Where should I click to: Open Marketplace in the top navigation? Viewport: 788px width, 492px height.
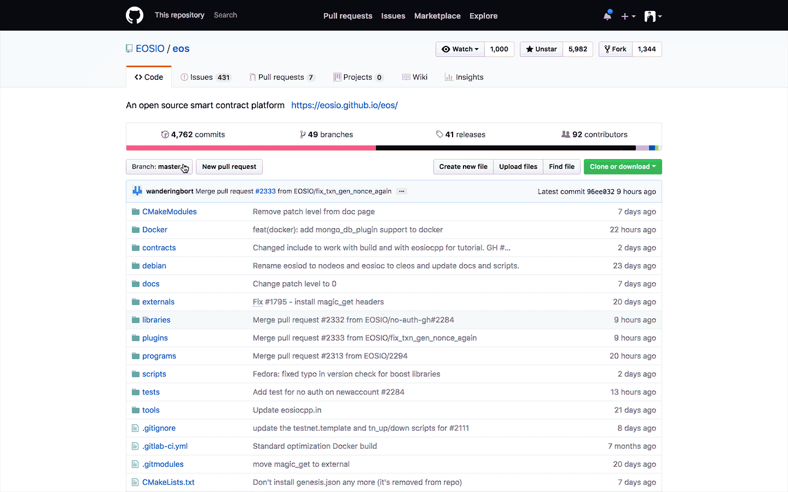437,16
